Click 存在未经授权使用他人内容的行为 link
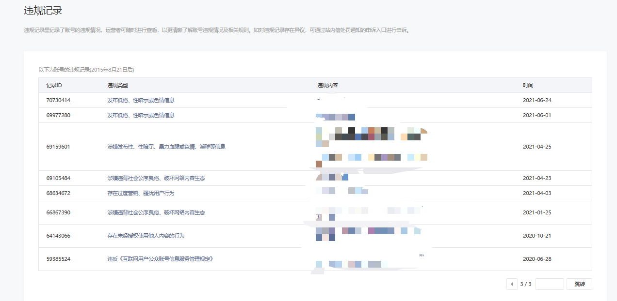Viewport: 617px width, 301px height. pos(146,236)
